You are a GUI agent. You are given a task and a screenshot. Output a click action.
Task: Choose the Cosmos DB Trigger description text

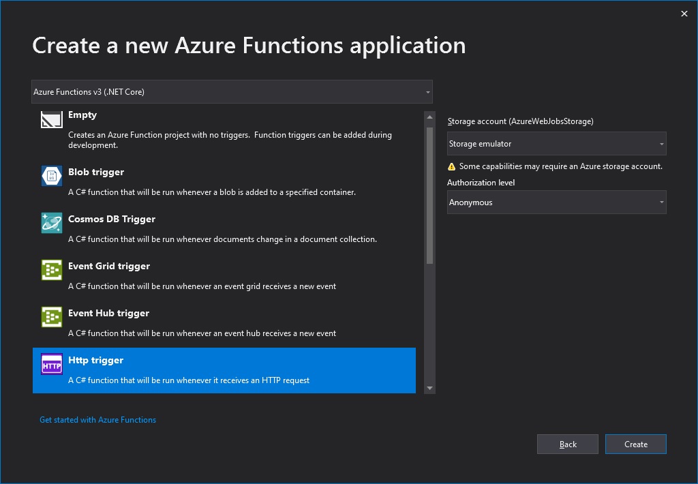click(222, 239)
